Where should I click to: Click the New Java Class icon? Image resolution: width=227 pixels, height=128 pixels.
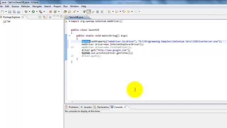pos(55,12)
